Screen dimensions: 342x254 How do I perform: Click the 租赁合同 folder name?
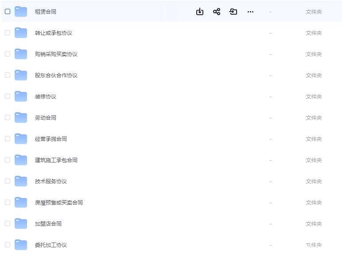click(46, 12)
